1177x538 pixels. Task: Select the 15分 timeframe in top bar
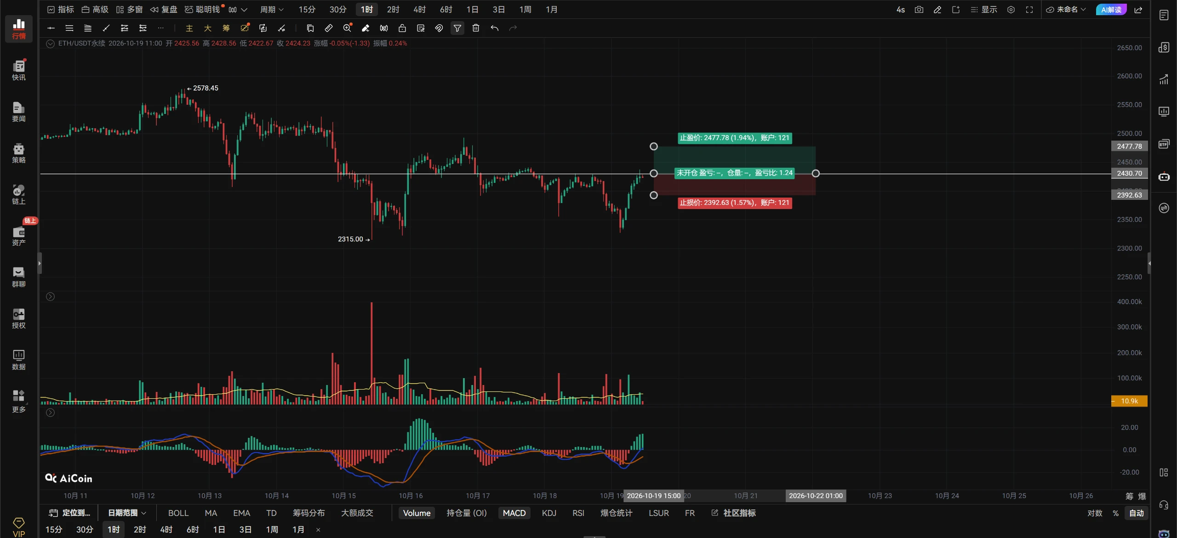tap(307, 10)
